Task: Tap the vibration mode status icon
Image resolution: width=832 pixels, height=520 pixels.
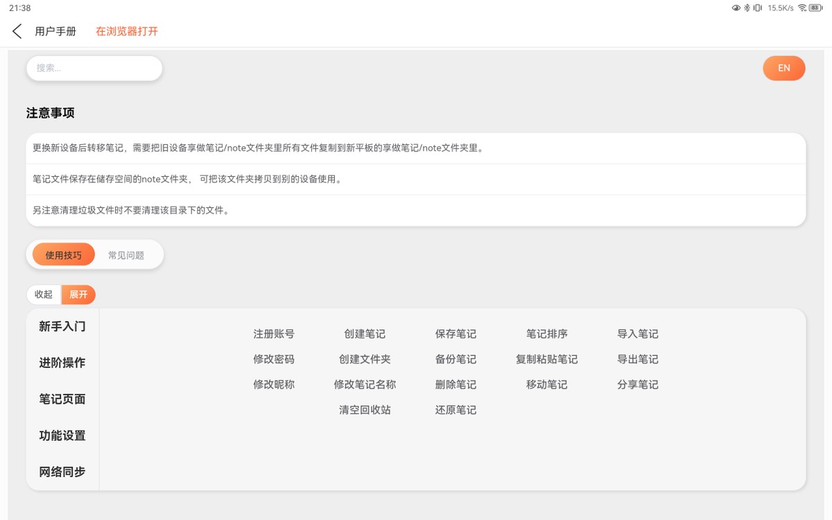Action: pyautogui.click(x=758, y=8)
